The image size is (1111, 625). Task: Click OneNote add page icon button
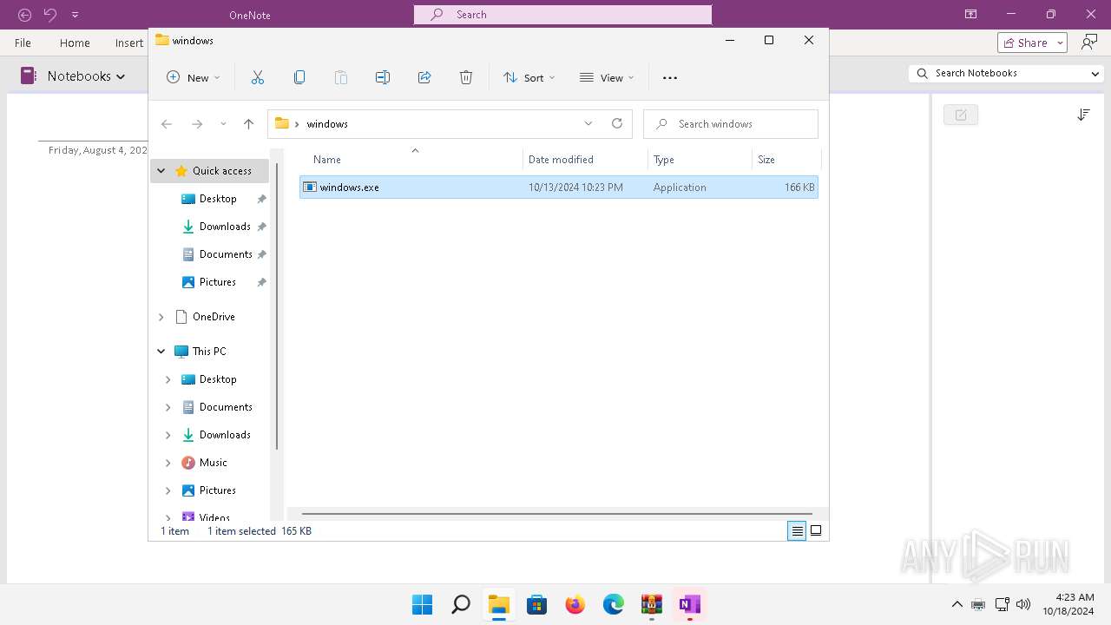pos(961,115)
